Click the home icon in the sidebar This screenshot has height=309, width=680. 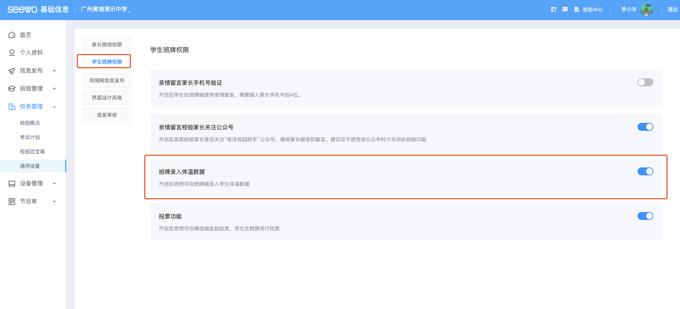click(x=12, y=35)
